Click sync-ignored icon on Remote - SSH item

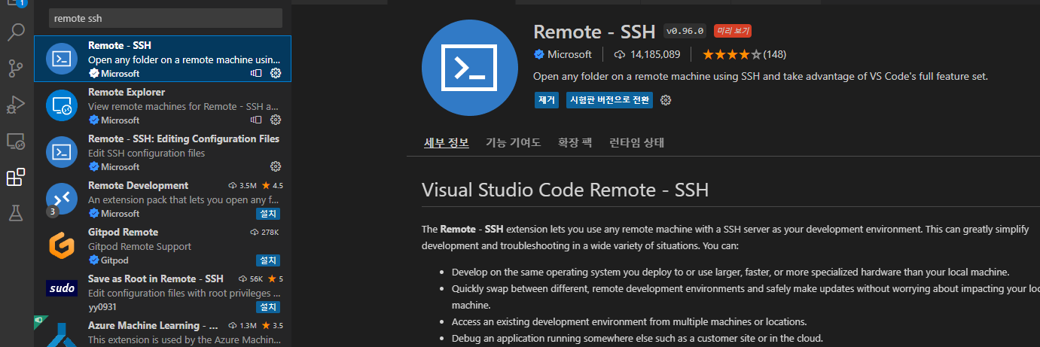(256, 73)
